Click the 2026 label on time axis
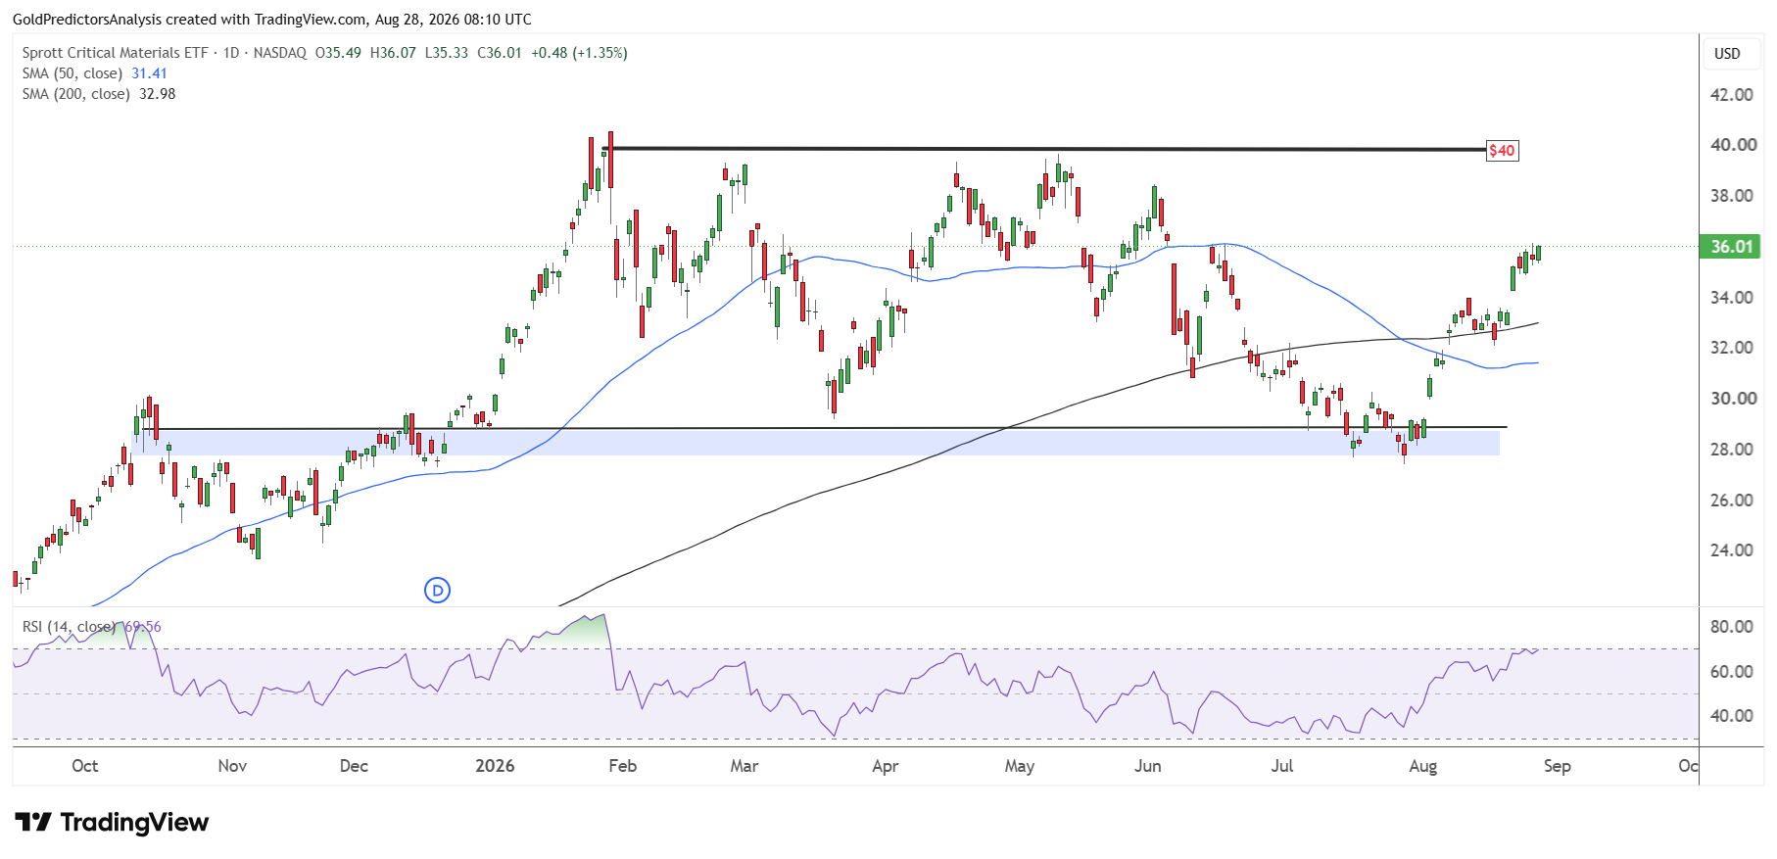Image resolution: width=1777 pixels, height=859 pixels. point(495,766)
